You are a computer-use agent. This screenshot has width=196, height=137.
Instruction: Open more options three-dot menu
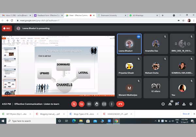(112, 104)
